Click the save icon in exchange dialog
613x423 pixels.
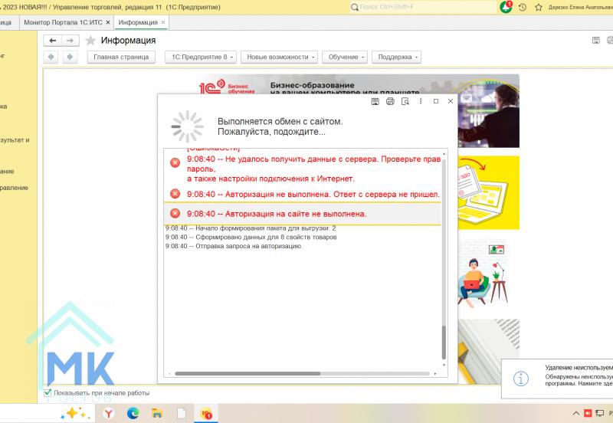click(375, 101)
